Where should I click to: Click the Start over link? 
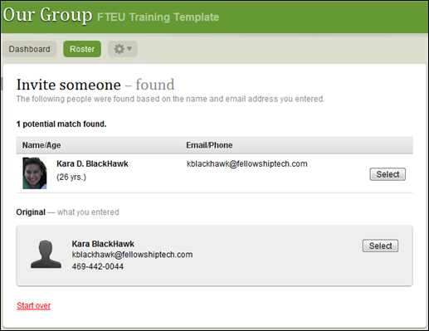coord(34,305)
